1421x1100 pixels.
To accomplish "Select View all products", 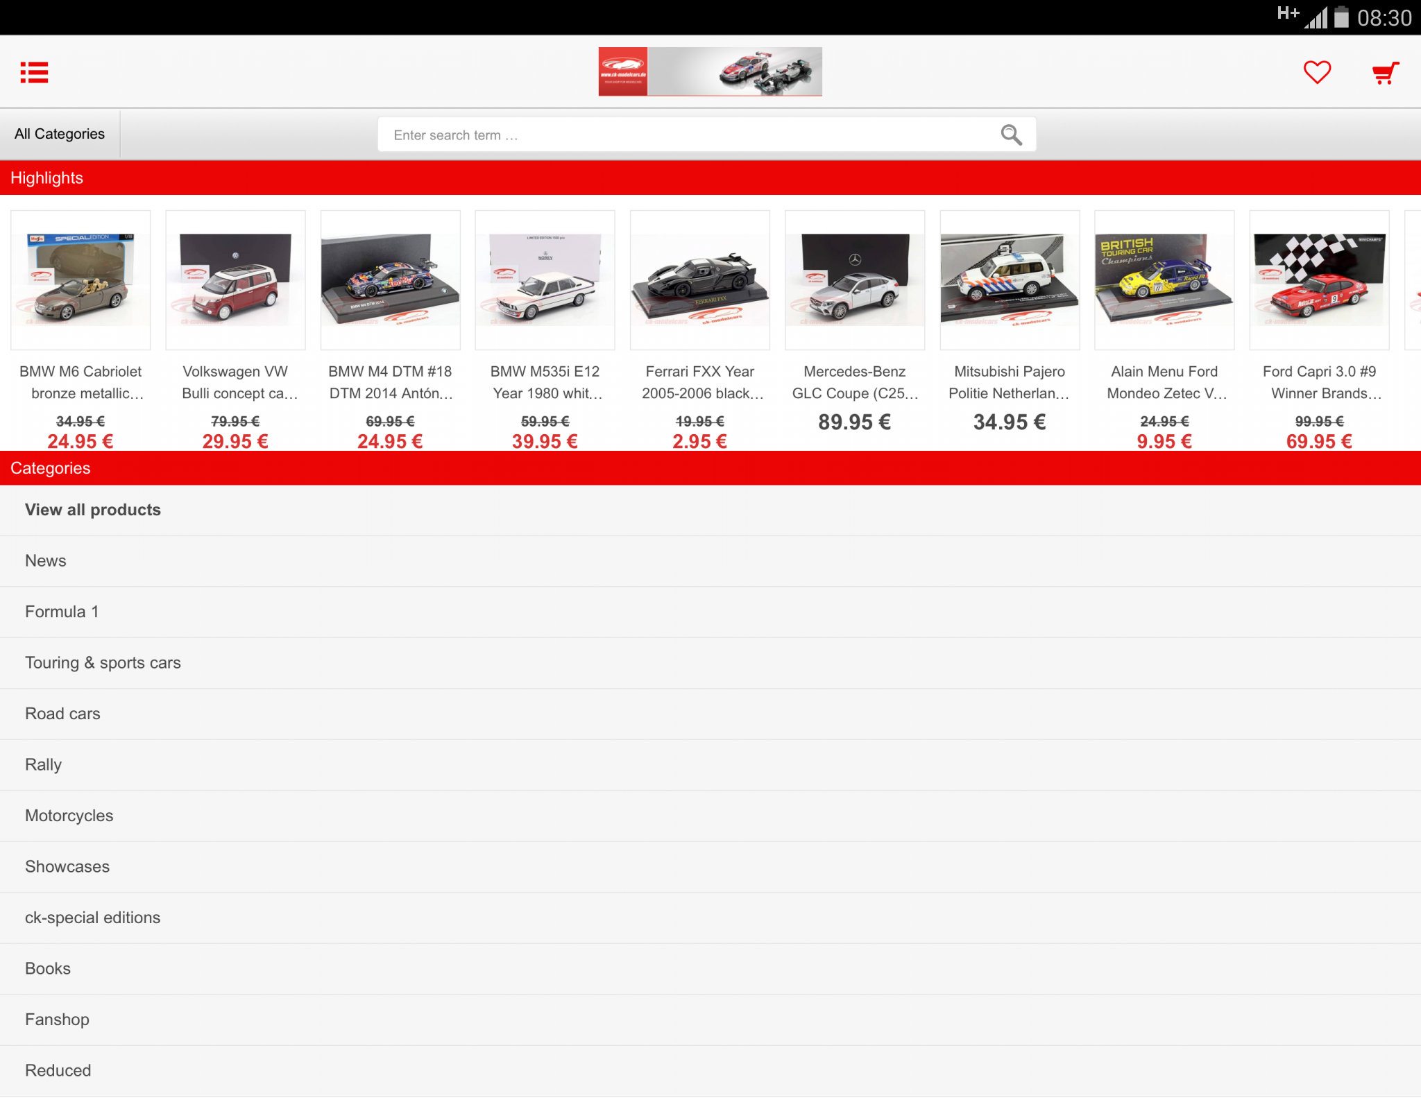I will [x=93, y=510].
